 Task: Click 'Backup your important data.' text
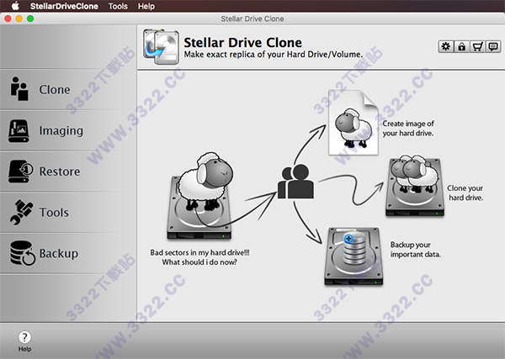416,250
